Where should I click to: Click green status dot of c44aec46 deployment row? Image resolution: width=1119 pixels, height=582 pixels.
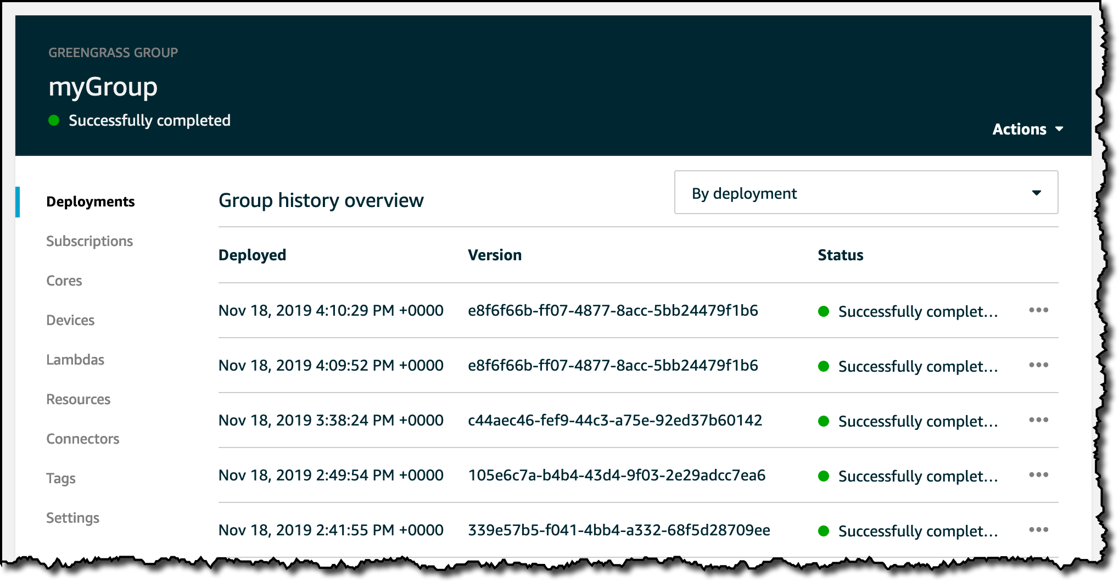pos(823,421)
